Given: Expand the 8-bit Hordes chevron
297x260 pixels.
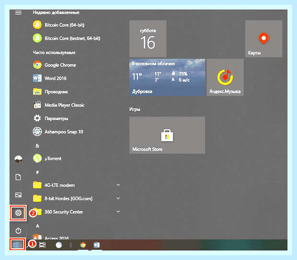Looking at the screenshot, I should click(x=118, y=198).
